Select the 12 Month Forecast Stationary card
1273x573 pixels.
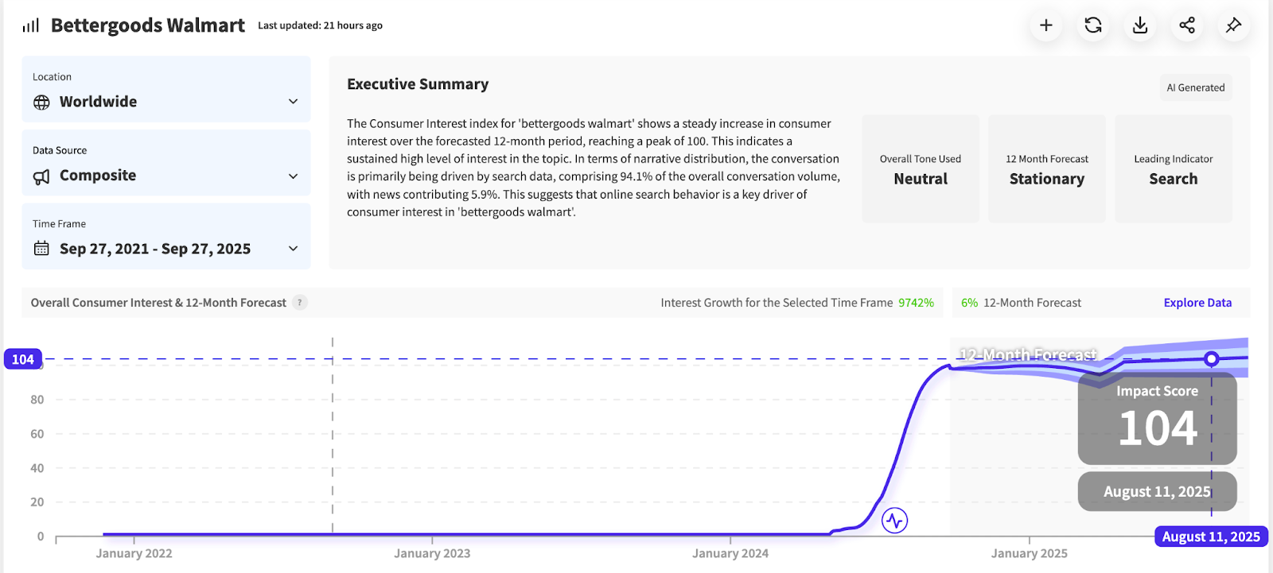click(1047, 168)
